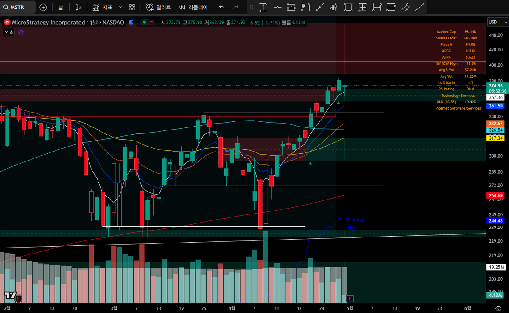Click the 3월 label on the date axis
This screenshot has height=313, width=509.
tap(114, 308)
